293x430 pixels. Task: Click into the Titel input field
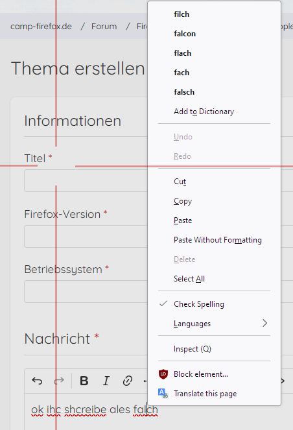point(86,180)
